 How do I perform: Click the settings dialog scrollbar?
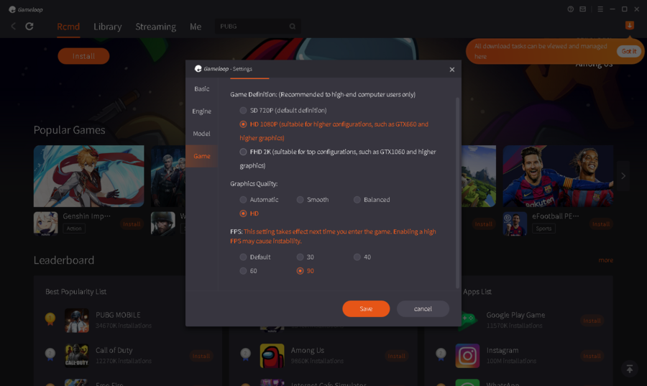tap(457, 193)
